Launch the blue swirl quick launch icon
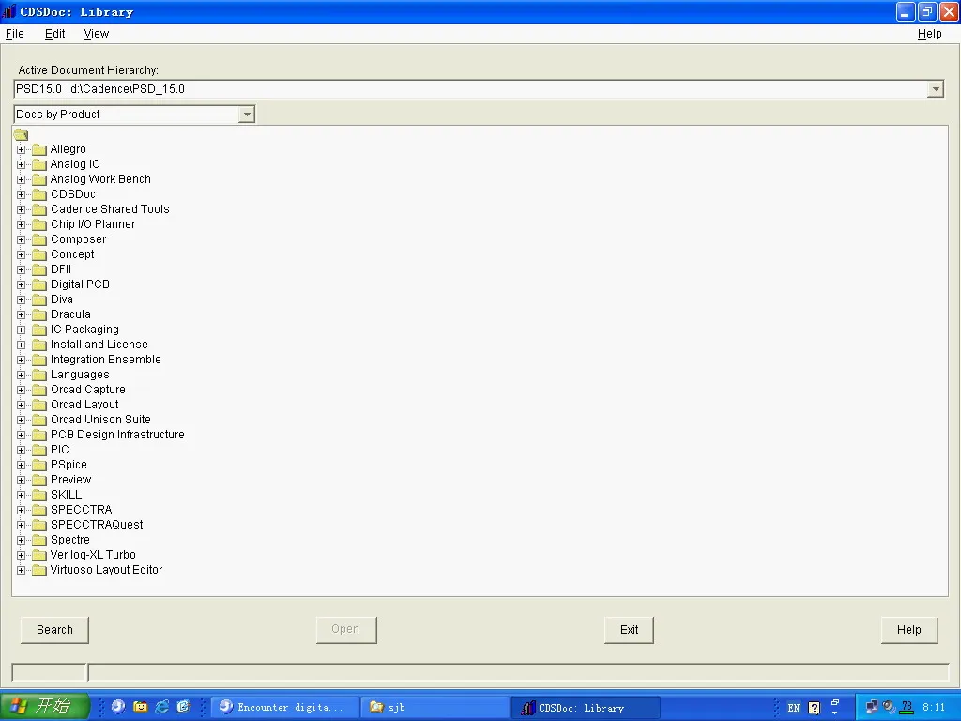The image size is (961, 721). point(118,707)
